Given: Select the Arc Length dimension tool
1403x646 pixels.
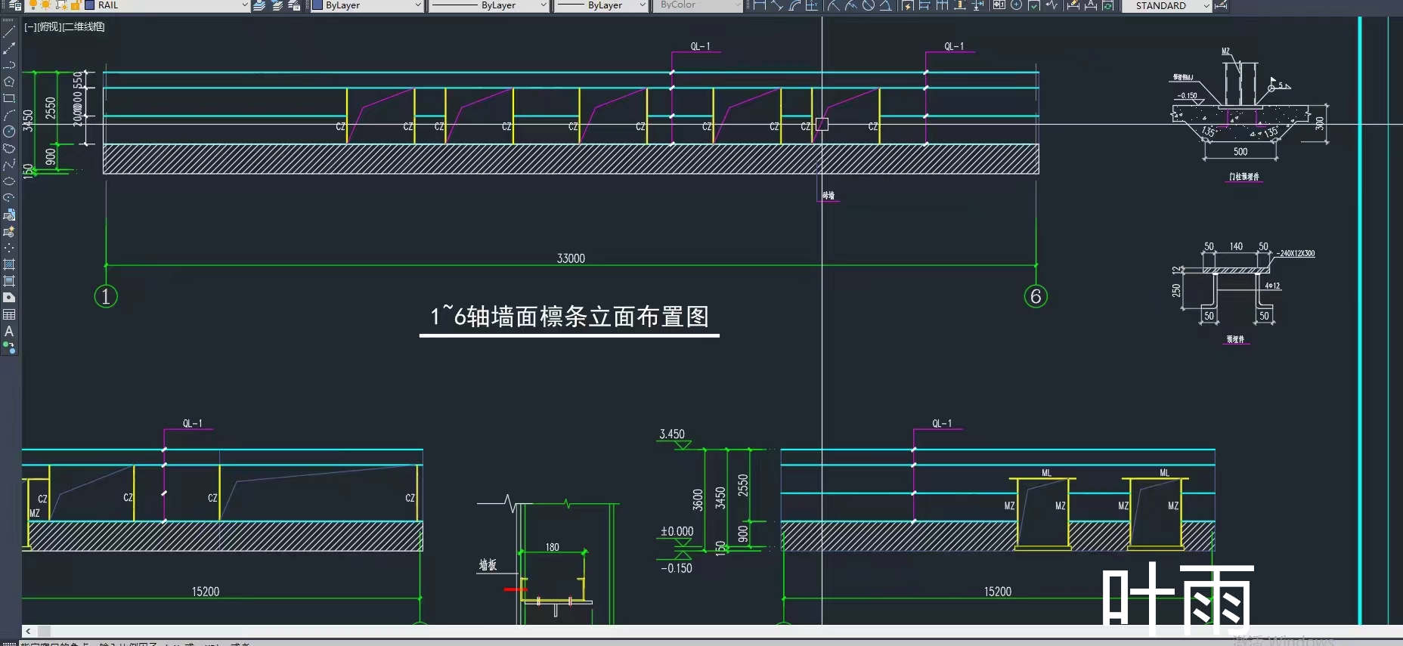Looking at the screenshot, I should pyautogui.click(x=794, y=5).
